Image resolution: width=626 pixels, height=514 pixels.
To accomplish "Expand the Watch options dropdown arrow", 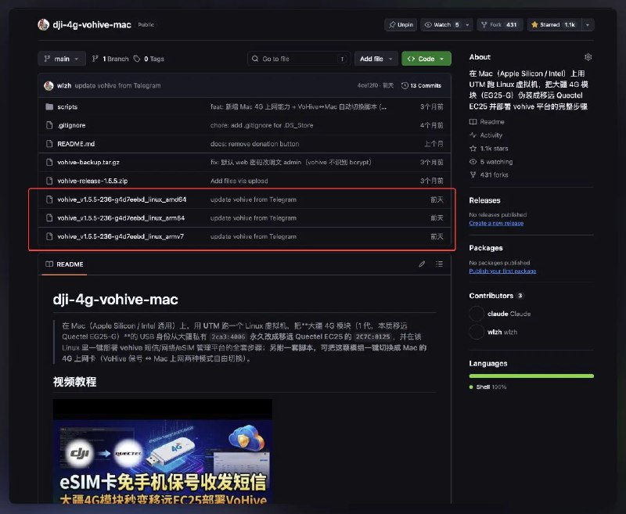I will pyautogui.click(x=467, y=25).
